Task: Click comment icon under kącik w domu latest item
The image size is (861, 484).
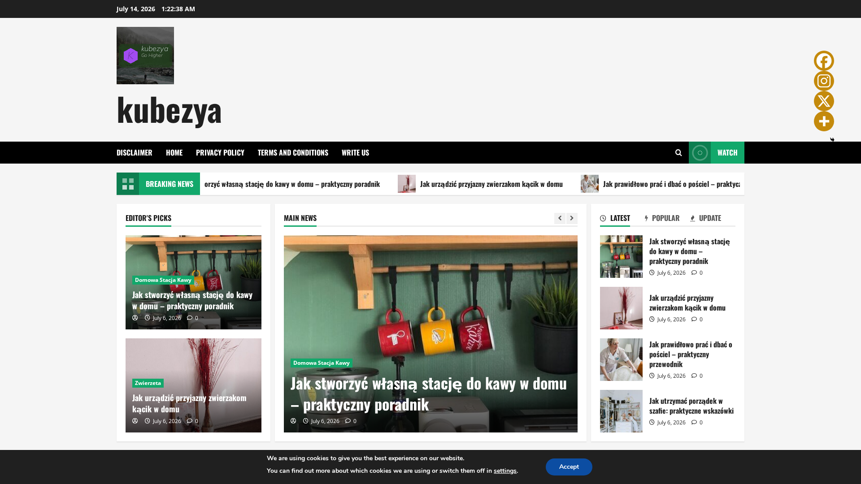Action: click(694, 319)
